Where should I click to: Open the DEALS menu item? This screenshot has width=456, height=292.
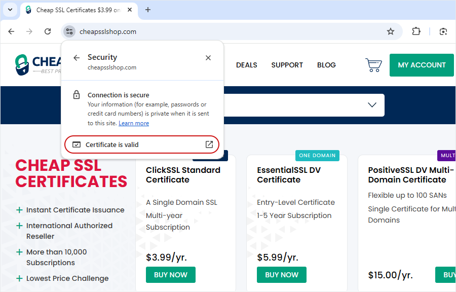247,65
